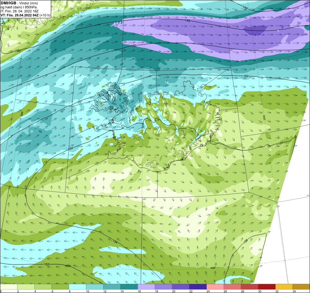Click the purple swatch between 18 and 20

163,287
